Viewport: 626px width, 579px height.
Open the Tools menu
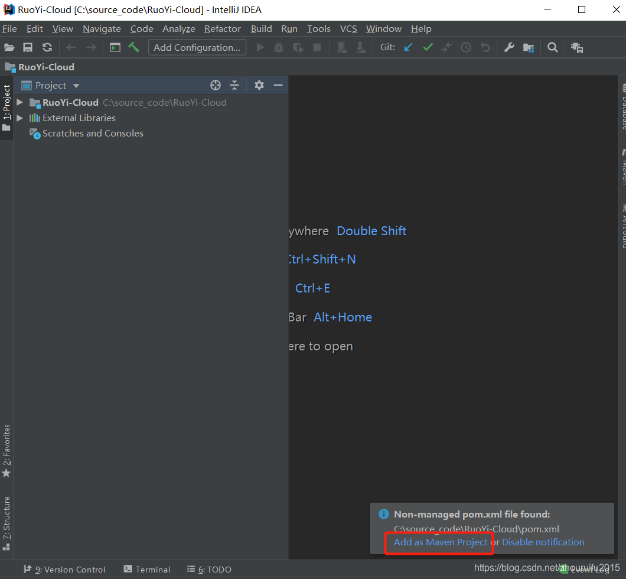(318, 29)
